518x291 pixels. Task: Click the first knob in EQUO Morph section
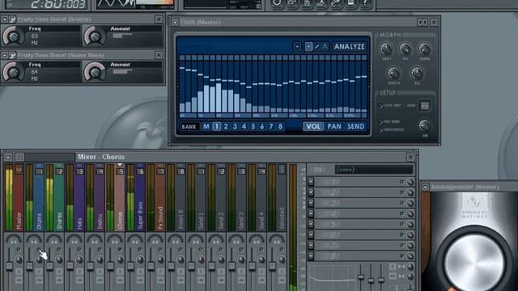[x=386, y=48]
